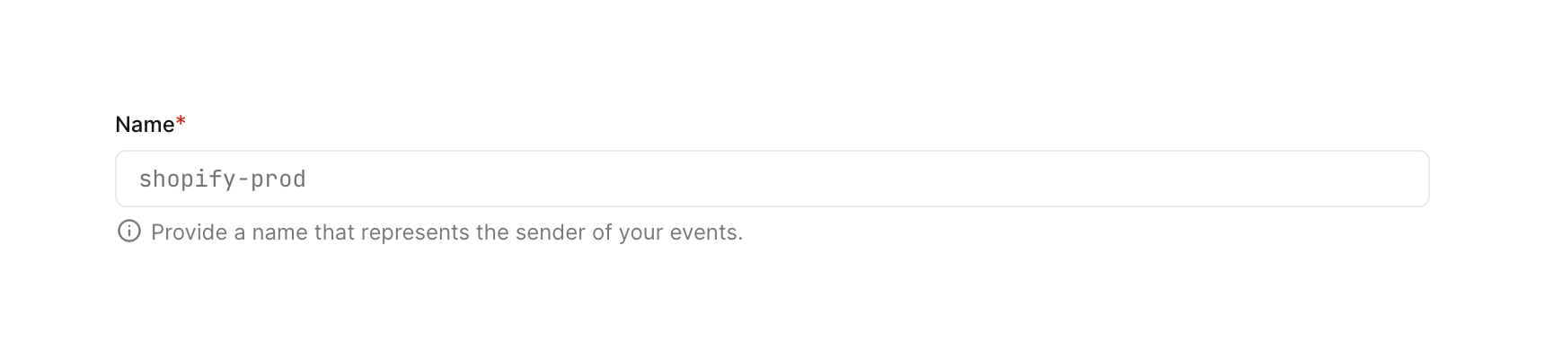This screenshot has height=359, width=1545.
Task: Focus the field showing shopify-prod placeholder
Action: tap(772, 179)
